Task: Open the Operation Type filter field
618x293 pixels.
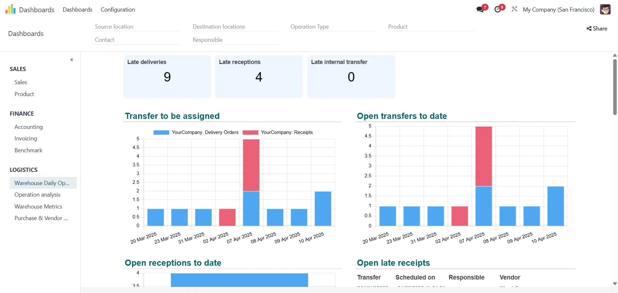Action: coord(332,27)
